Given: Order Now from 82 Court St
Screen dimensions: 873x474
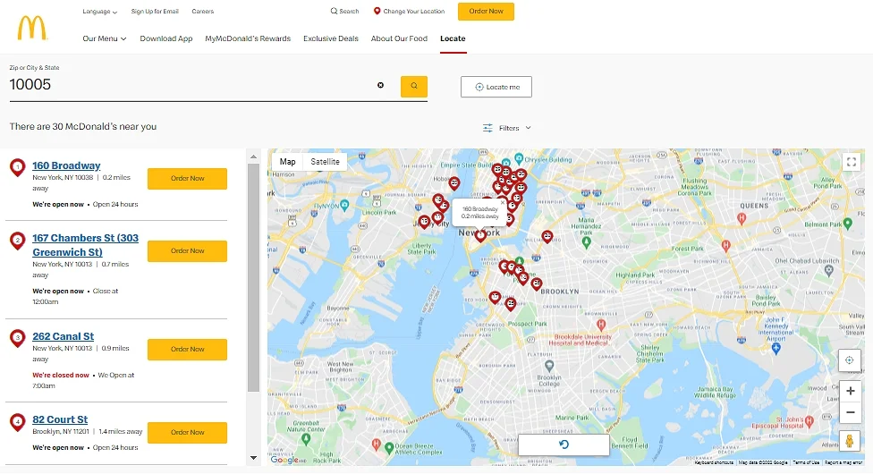Looking at the screenshot, I should pos(187,433).
